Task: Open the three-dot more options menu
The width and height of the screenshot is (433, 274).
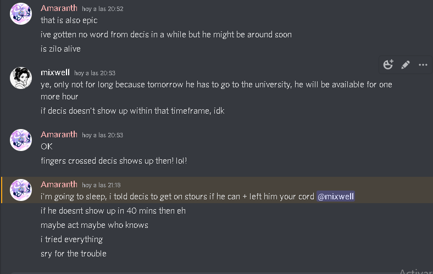Action: point(423,65)
